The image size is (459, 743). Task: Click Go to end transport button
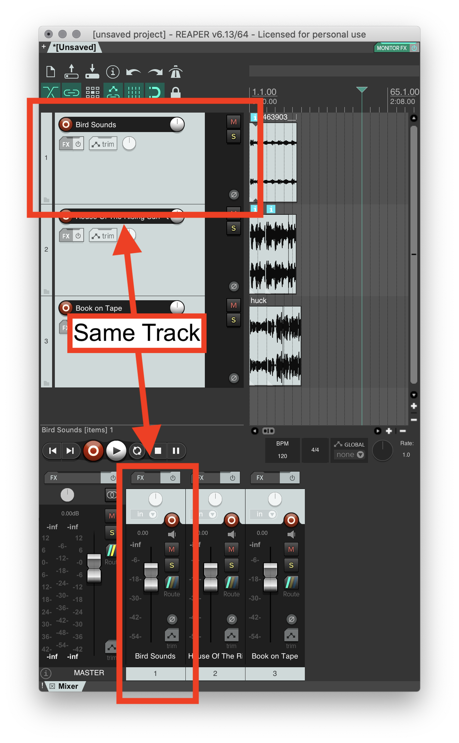click(x=70, y=451)
